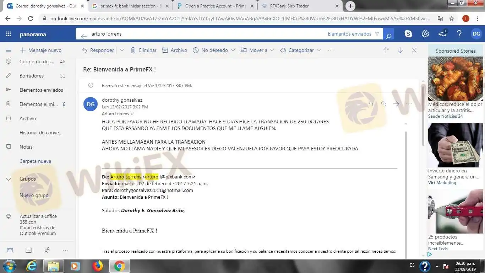Open the Elementos enviados search filter dropdown
This screenshot has width=485, height=273.
[x=353, y=34]
